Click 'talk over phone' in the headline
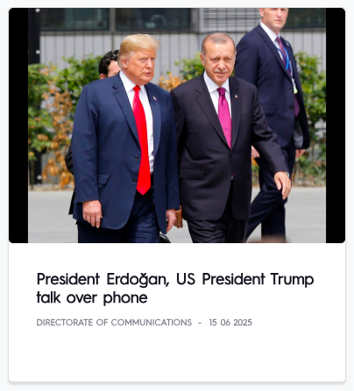 tap(92, 297)
